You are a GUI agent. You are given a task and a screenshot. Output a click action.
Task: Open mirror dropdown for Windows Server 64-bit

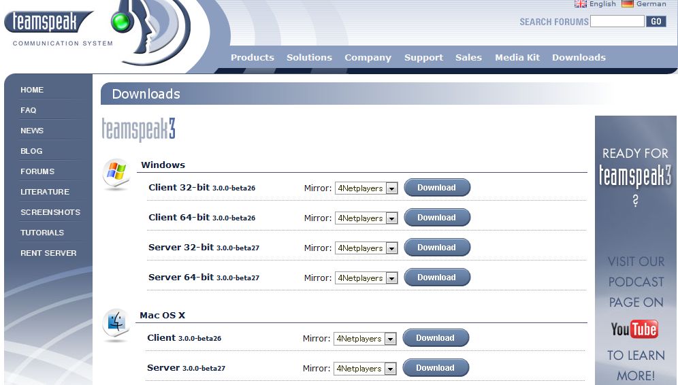366,278
